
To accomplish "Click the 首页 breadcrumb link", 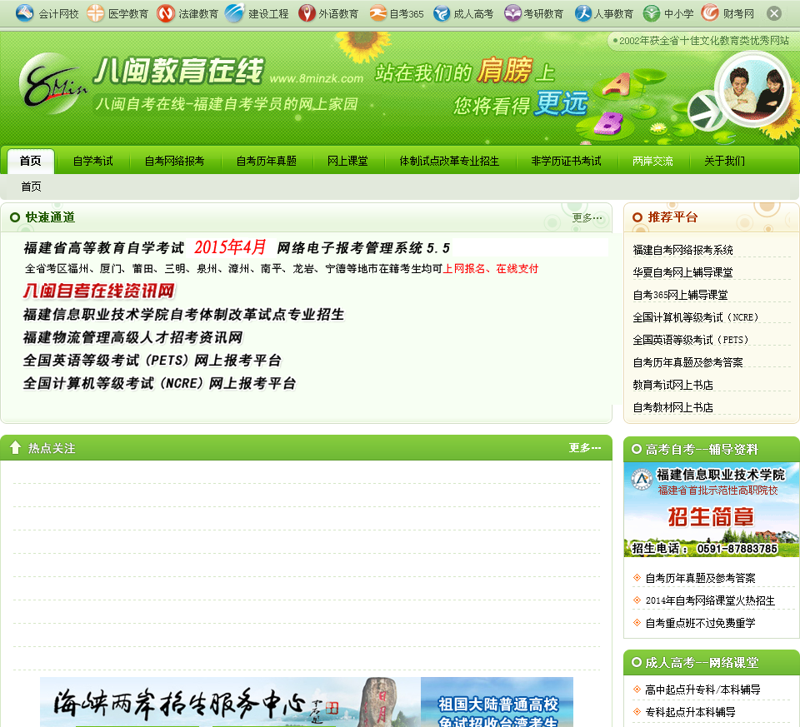I will coord(31,187).
